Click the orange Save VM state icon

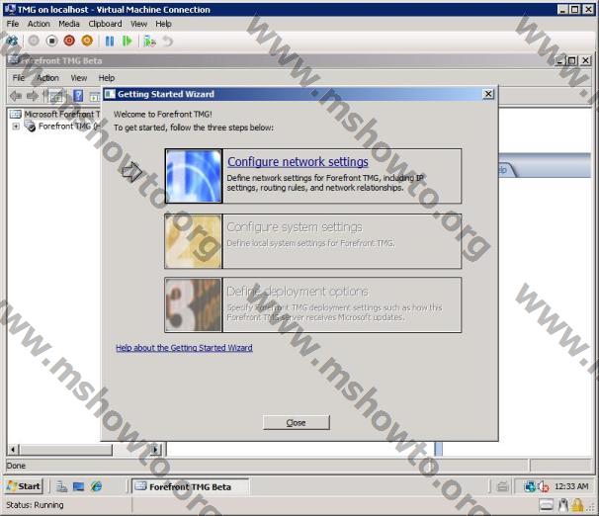point(87,41)
